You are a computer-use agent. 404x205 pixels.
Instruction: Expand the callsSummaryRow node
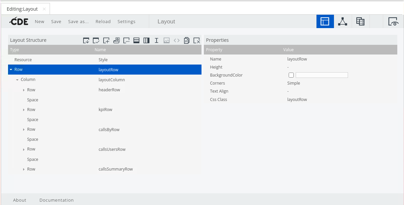click(24, 170)
